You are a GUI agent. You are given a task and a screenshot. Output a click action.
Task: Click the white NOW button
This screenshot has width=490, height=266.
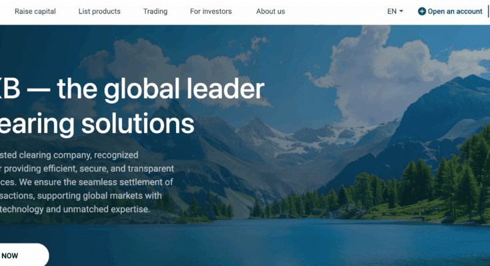[x=22, y=256]
